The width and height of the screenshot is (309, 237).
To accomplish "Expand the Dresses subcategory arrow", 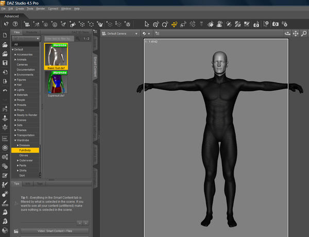I will click(x=18, y=145).
